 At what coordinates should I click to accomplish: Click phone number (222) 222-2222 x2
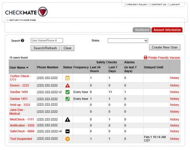click(x=49, y=92)
